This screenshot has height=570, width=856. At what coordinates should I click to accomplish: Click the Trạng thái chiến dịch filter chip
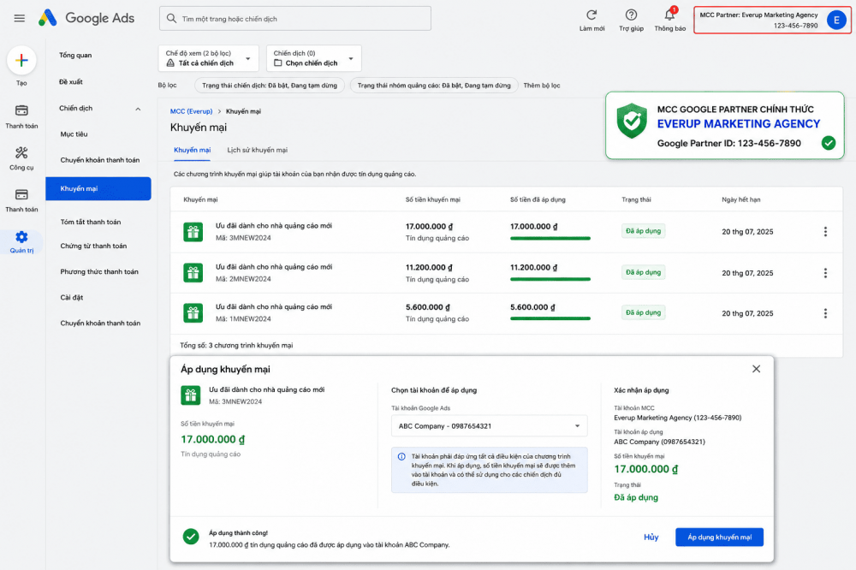(x=269, y=86)
